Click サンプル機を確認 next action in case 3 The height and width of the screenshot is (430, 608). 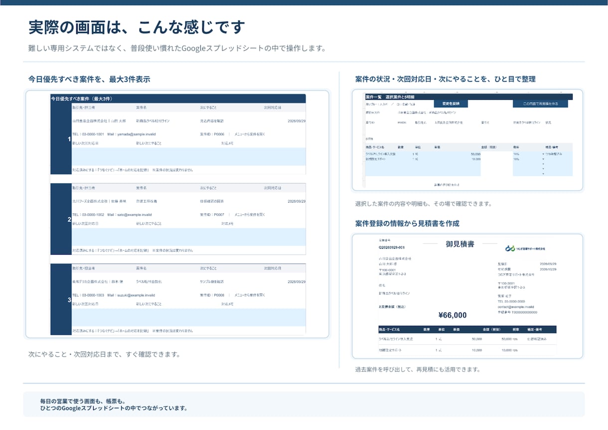click(212, 282)
